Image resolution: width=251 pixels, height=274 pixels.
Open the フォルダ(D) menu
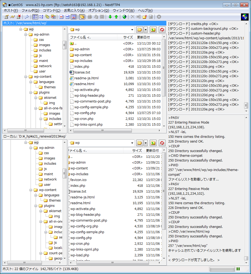30,11
